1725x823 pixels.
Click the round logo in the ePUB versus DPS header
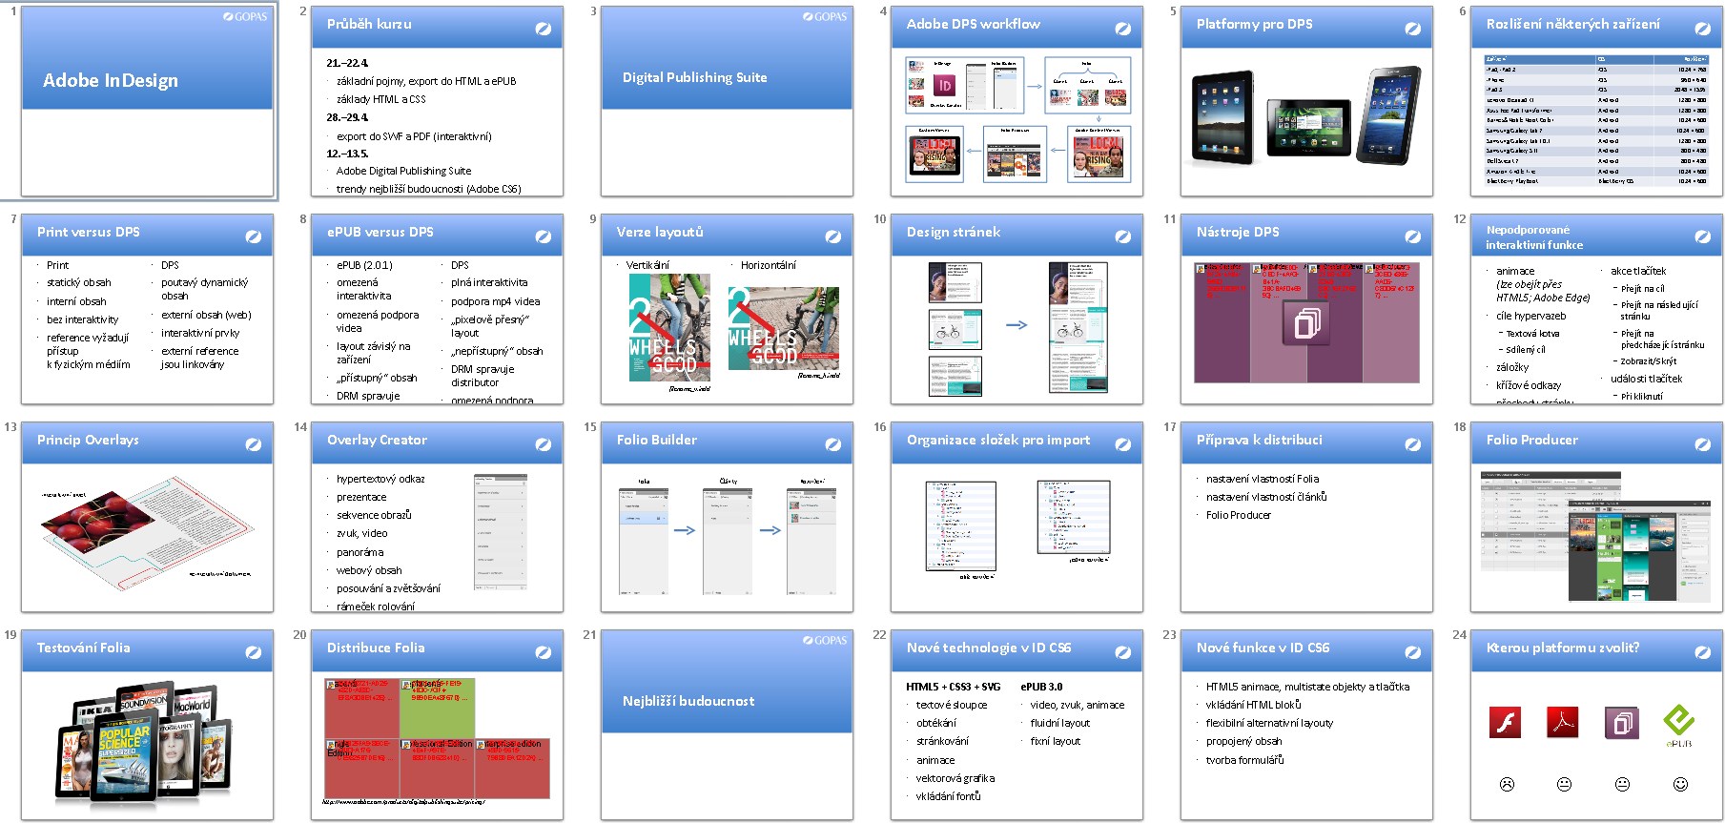[x=543, y=237]
